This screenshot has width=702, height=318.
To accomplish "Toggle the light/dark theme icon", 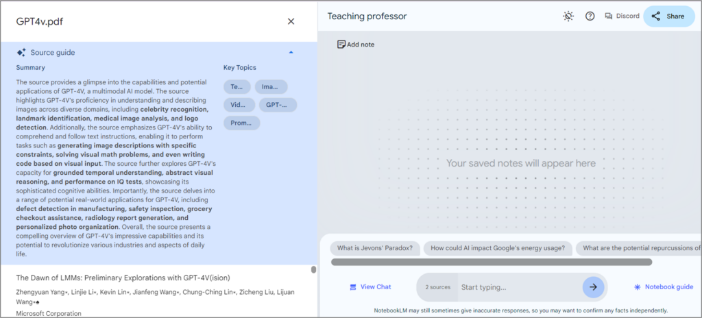I will [568, 16].
